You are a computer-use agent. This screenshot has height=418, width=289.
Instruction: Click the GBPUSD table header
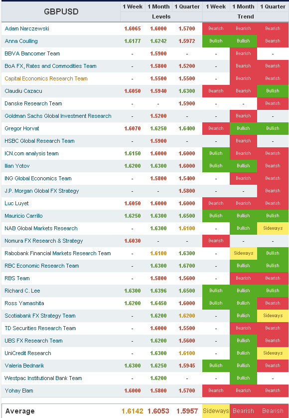tap(61, 11)
